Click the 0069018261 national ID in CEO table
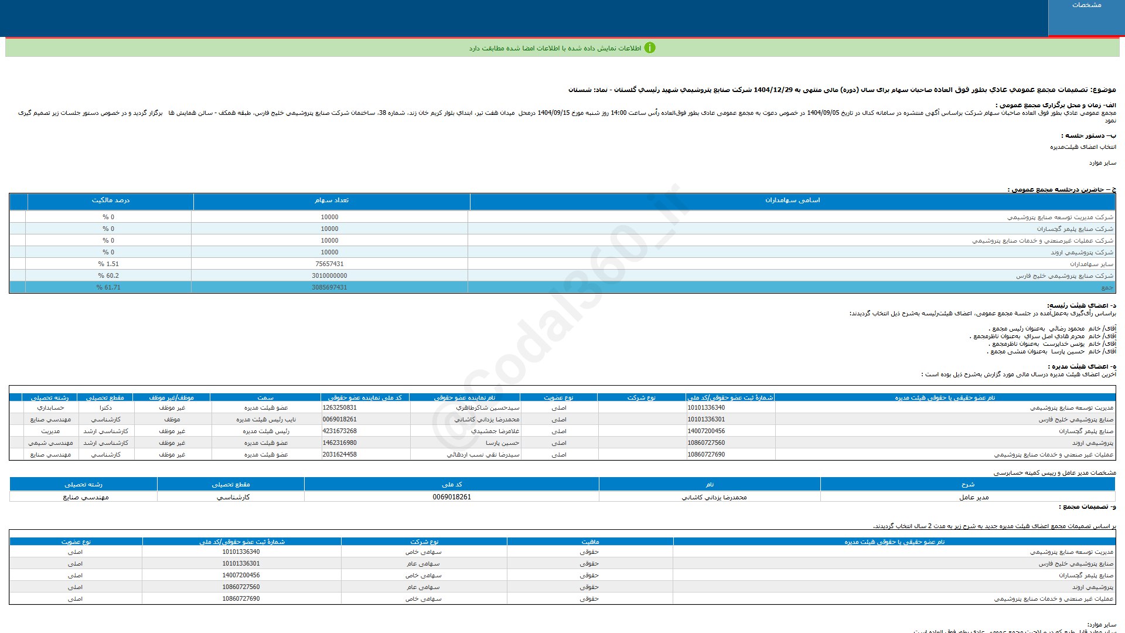This screenshot has height=633, width=1125. coord(452,497)
